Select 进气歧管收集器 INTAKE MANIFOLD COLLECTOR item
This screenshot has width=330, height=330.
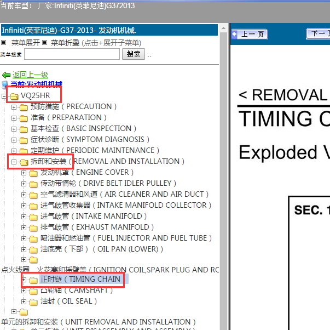coord(126,205)
